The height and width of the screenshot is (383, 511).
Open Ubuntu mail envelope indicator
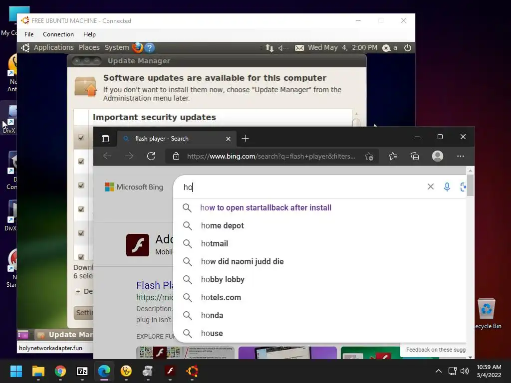pos(299,48)
